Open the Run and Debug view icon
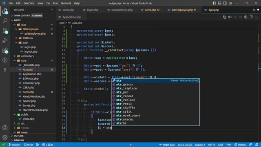Image resolution: width=261 pixels, height=147 pixels. click(x=5, y=40)
